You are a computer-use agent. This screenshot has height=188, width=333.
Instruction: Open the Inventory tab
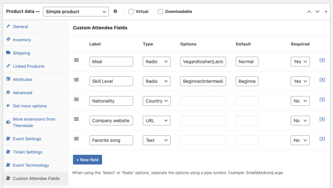(22, 40)
